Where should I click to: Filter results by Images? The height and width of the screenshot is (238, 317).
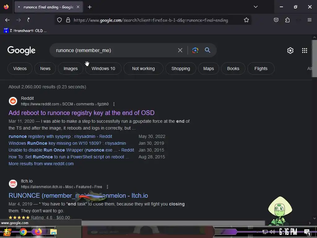coord(71,68)
